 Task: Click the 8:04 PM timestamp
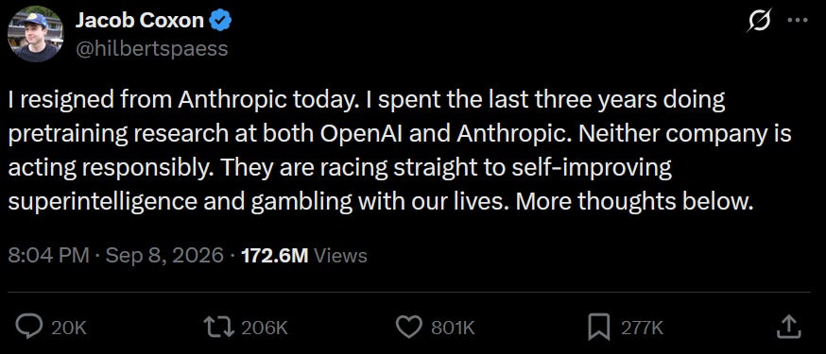pos(48,256)
